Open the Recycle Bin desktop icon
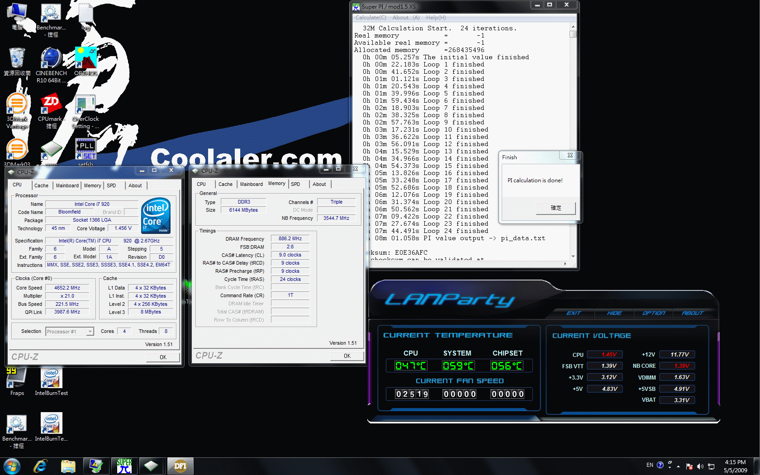 17,62
